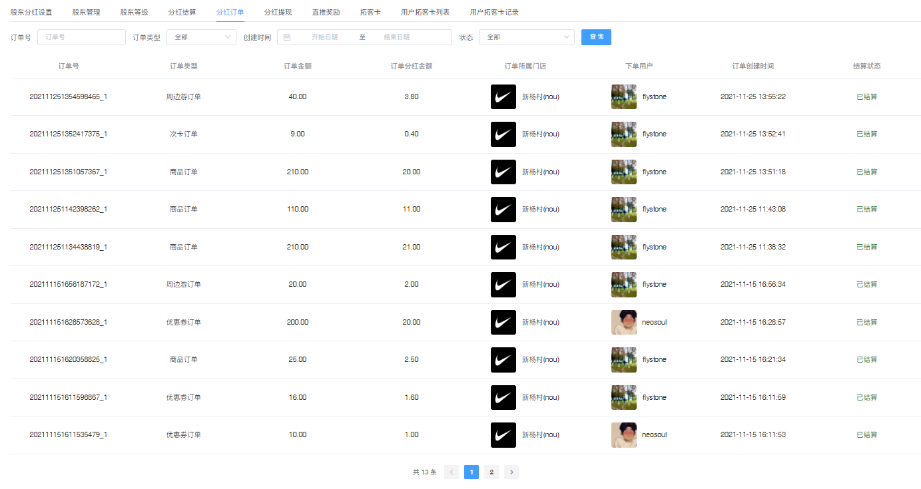Image resolution: width=921 pixels, height=489 pixels.
Task: Open store logo for order 202111151620358825_1
Action: [x=503, y=360]
